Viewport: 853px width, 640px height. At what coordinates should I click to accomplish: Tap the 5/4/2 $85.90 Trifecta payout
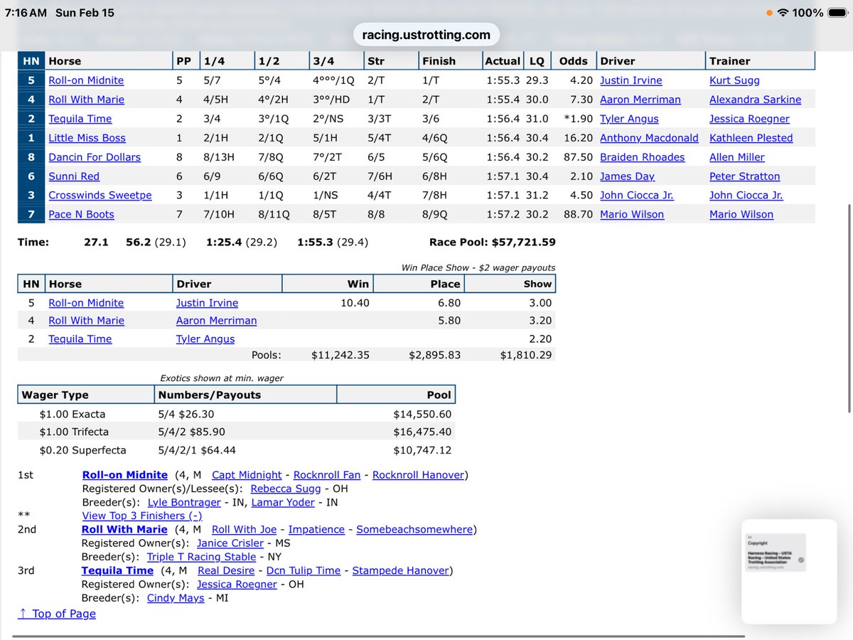pyautogui.click(x=192, y=432)
